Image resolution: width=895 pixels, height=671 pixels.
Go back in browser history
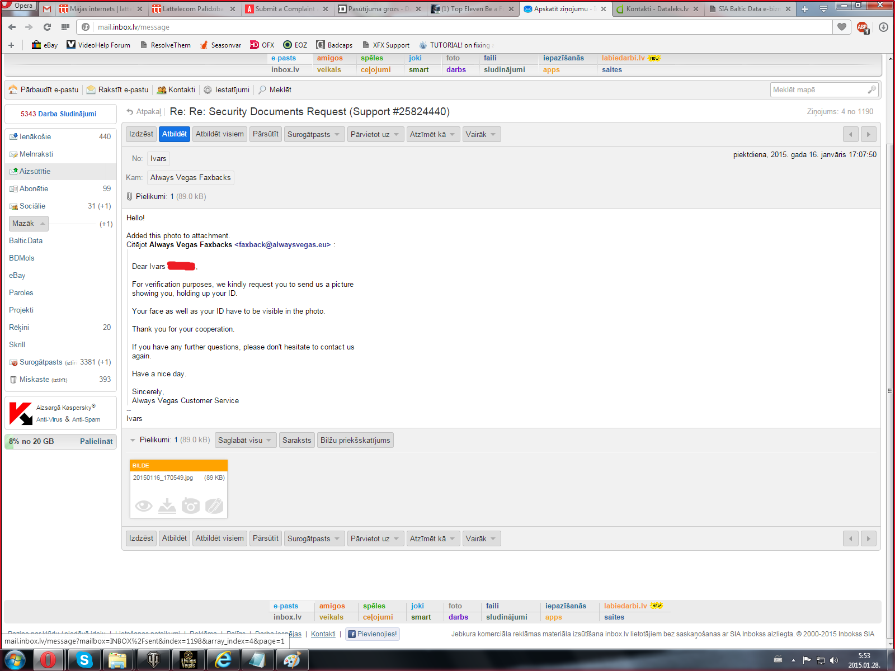point(12,27)
